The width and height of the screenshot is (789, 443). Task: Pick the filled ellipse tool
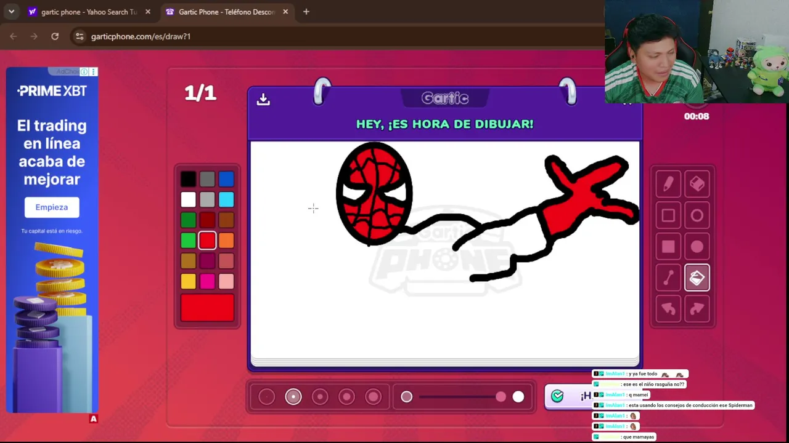coord(697,247)
